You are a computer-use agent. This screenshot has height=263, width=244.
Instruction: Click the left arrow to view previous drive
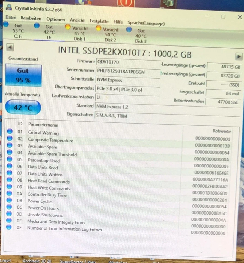point(10,47)
